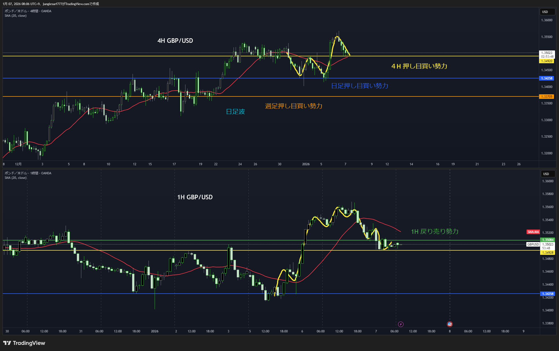The height and width of the screenshot is (351, 559).
Task: Click the 4H GBP/USD text label
Action: 175,41
